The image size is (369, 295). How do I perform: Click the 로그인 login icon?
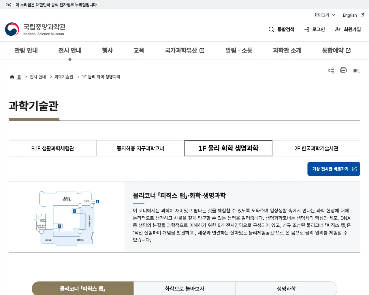pyautogui.click(x=306, y=29)
